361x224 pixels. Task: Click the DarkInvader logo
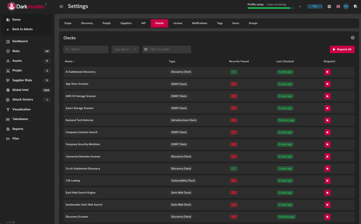point(27,6)
